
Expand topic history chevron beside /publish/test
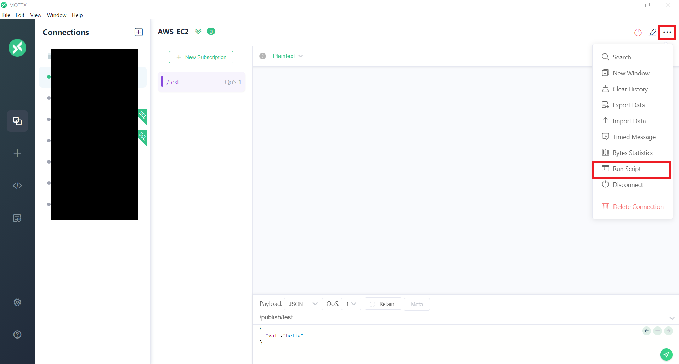(672, 318)
